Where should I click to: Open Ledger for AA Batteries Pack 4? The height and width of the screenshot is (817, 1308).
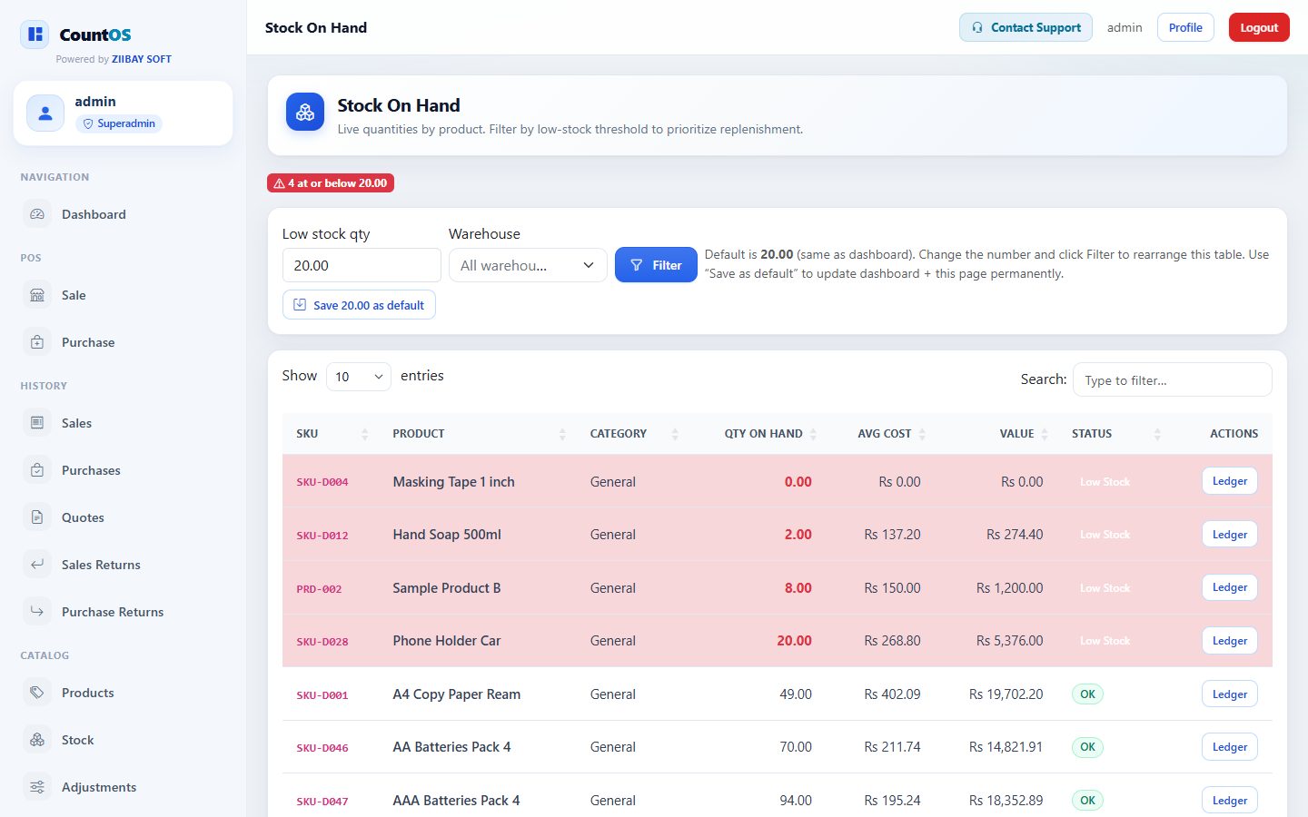(1230, 747)
